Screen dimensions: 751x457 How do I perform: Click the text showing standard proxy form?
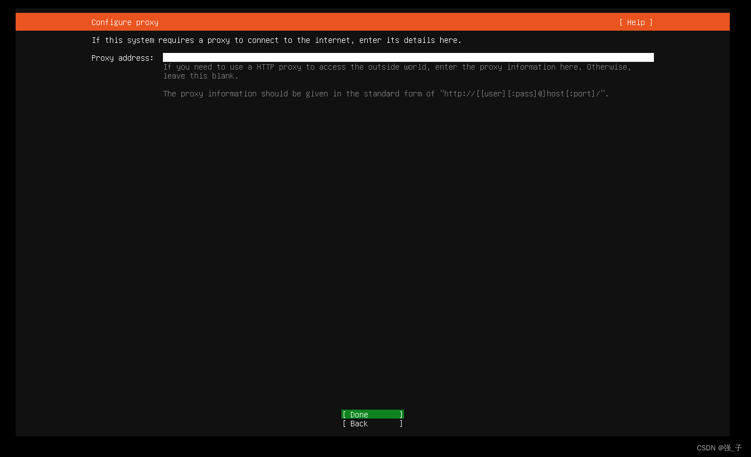tap(386, 94)
